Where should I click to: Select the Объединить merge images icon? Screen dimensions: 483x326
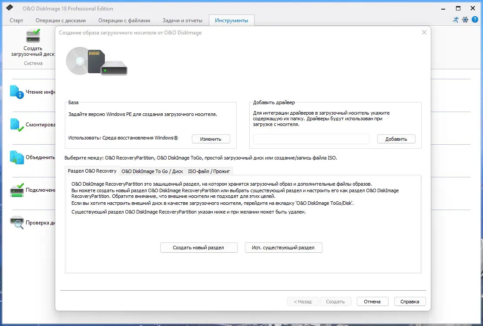tap(17, 157)
